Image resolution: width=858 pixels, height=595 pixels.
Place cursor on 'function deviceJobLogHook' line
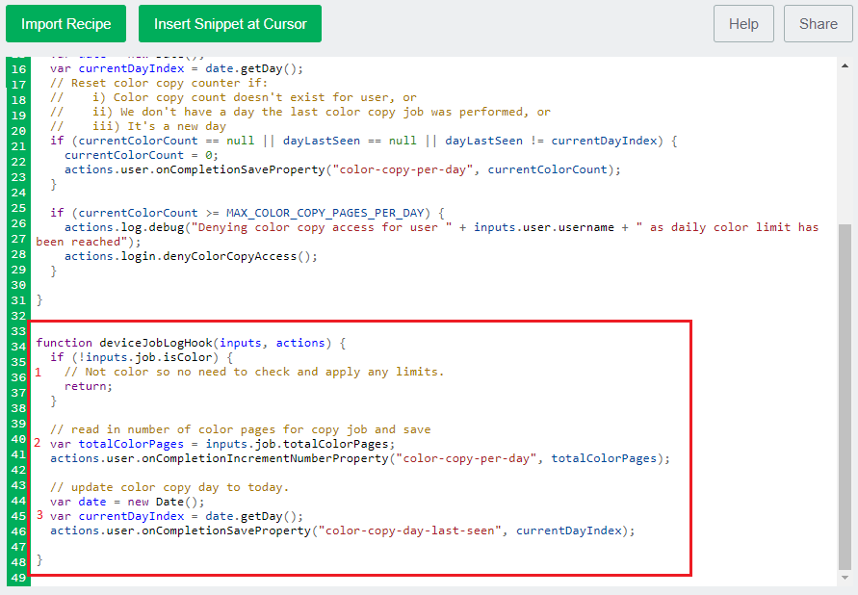(x=191, y=343)
